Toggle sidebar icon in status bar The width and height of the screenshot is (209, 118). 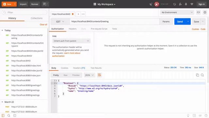[x=3, y=115]
